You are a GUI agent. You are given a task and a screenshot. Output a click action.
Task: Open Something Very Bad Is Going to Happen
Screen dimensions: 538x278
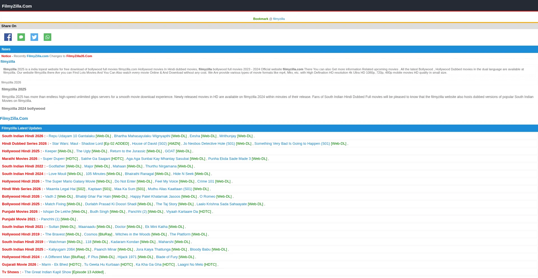click(x=292, y=144)
